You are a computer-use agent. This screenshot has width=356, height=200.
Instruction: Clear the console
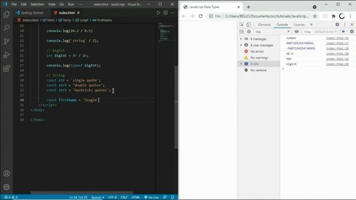coord(249,32)
